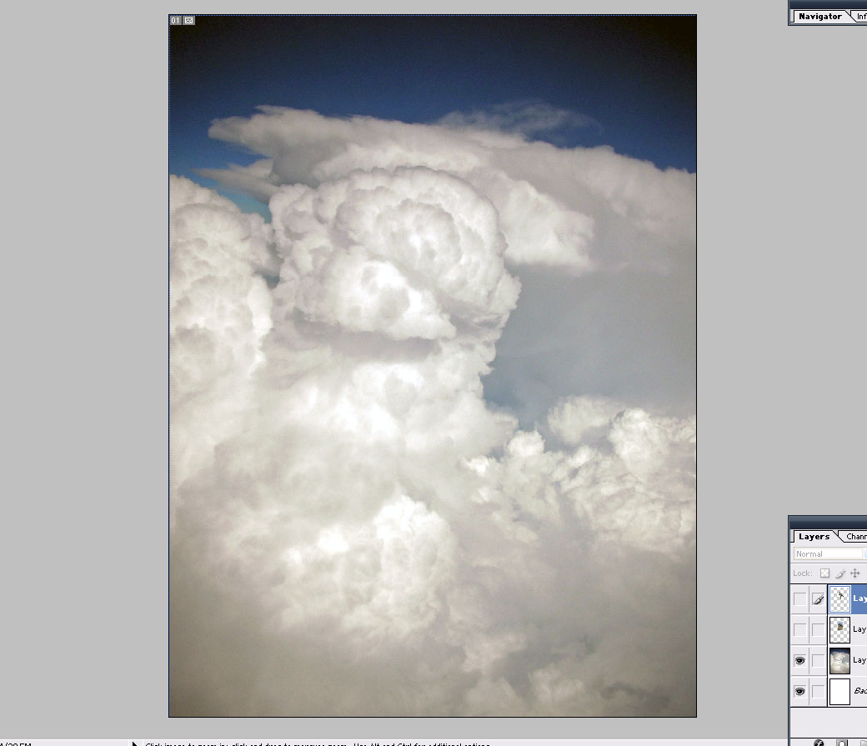Click the slice image-type badge icon
The image size is (867, 746).
coord(188,21)
